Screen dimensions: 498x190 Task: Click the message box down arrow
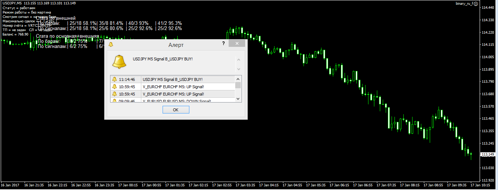[x=239, y=68]
